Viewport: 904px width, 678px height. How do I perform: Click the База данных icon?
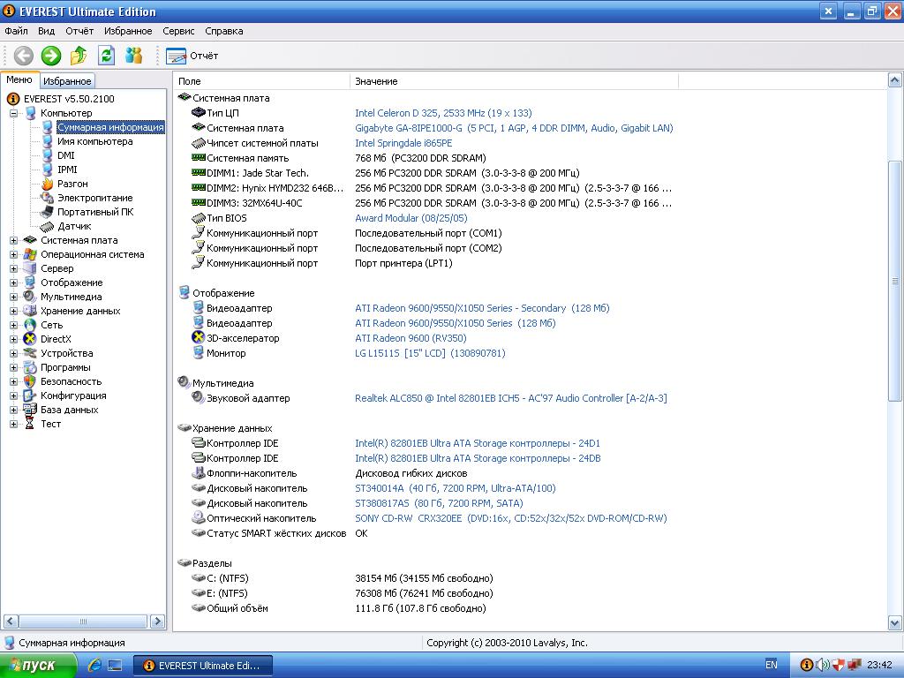coord(30,410)
